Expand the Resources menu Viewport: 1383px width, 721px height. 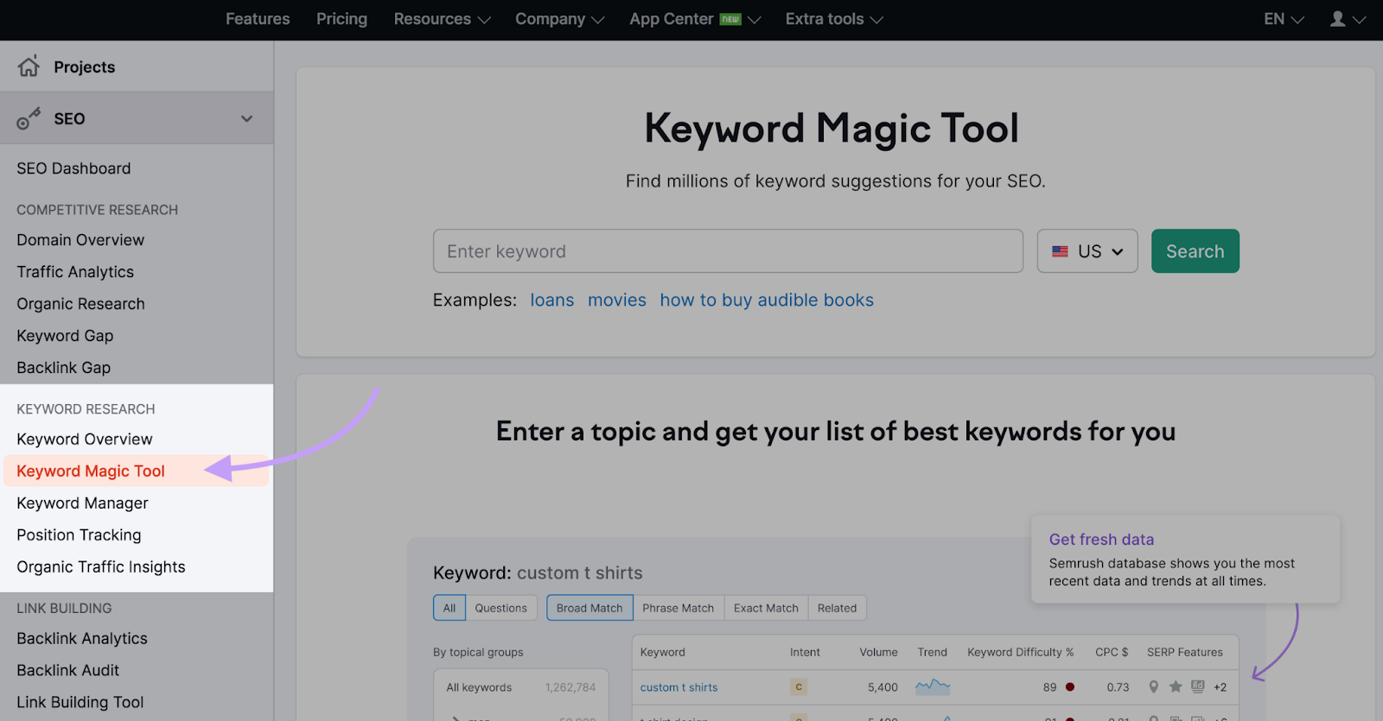point(442,19)
